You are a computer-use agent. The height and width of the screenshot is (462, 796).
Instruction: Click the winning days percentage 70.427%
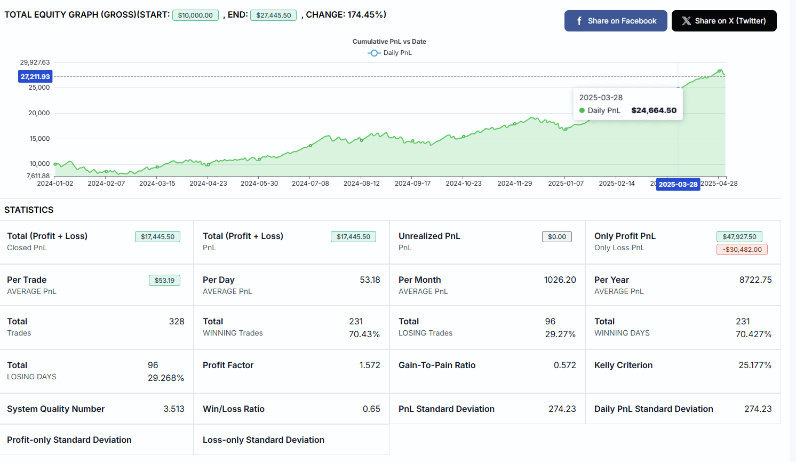753,334
